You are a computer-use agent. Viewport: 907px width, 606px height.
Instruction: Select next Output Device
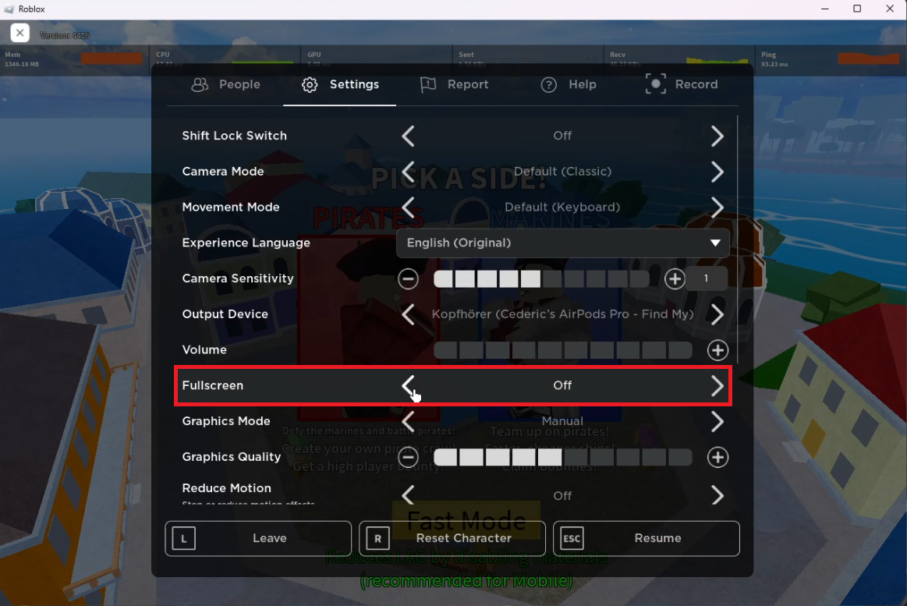click(717, 314)
